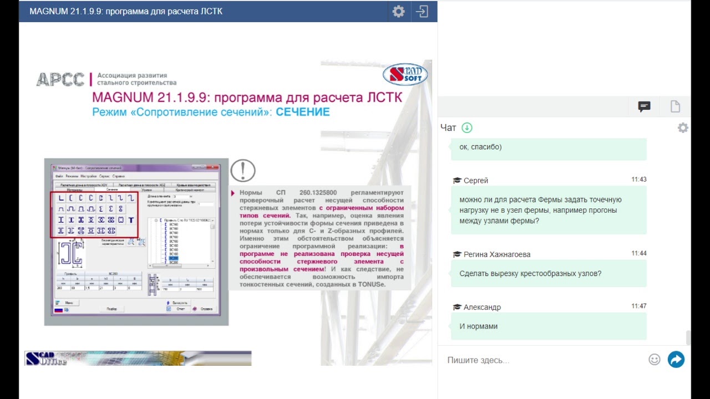The height and width of the screenshot is (399, 710).
Task: Send the message with the blue arrow button
Action: (676, 360)
